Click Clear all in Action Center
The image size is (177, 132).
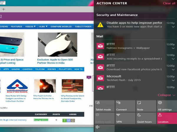pos(169,3)
